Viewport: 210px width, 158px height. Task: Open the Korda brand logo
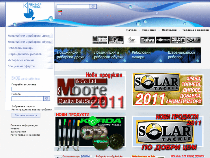tap(163, 40)
